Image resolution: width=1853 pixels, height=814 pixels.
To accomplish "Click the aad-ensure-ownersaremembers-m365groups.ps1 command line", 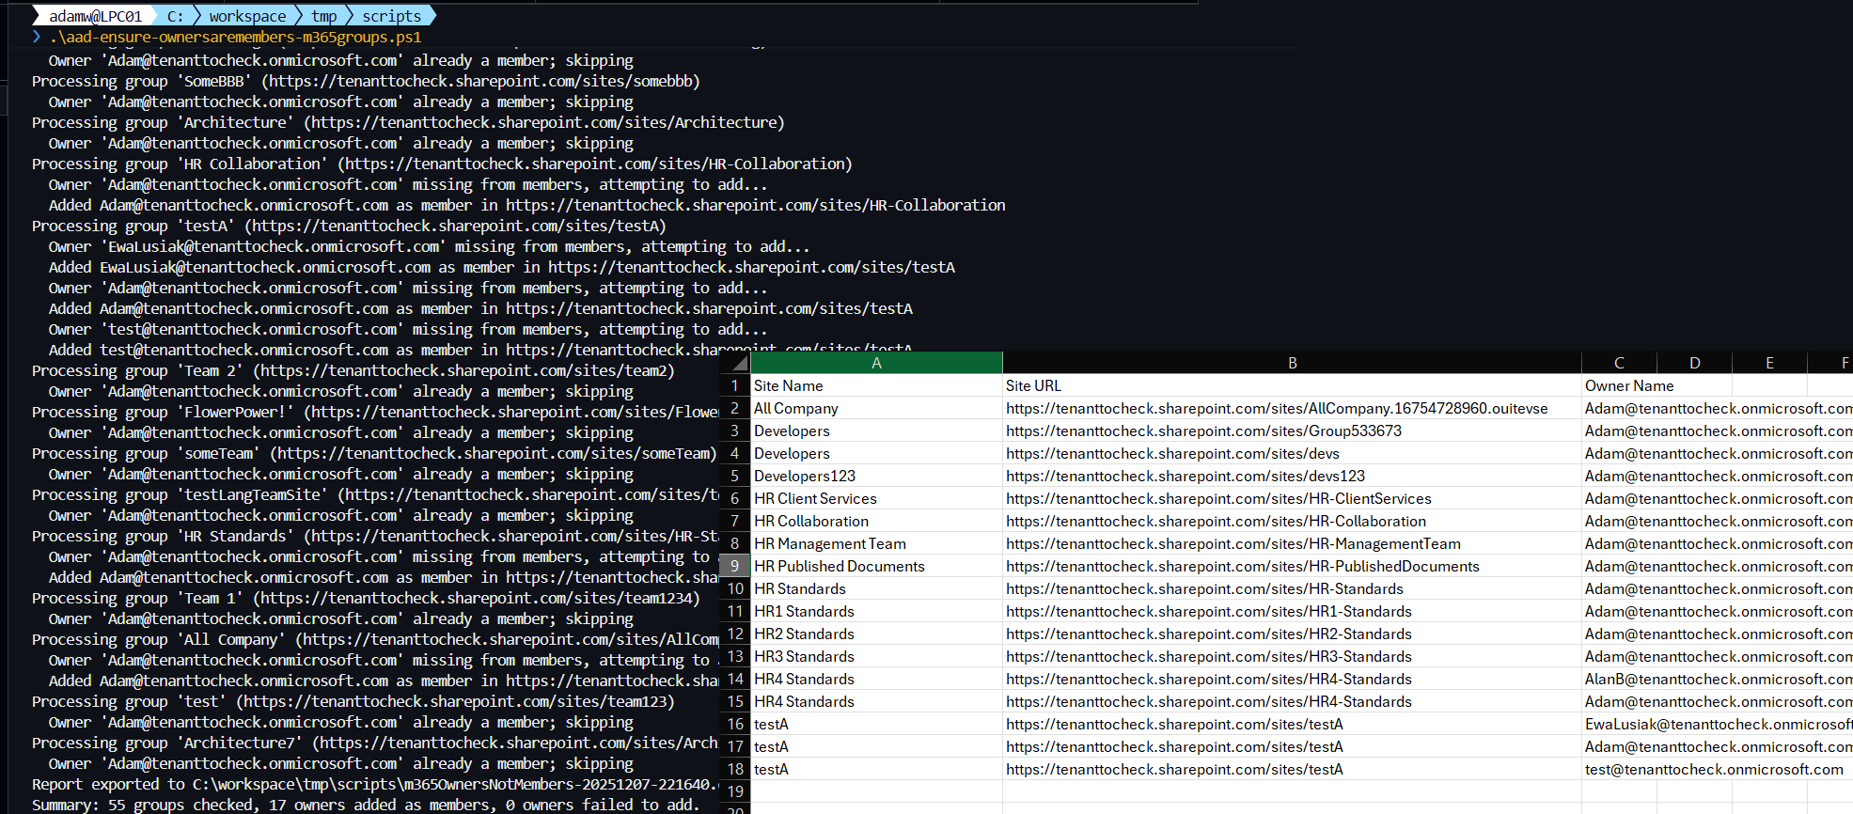I will pos(235,38).
